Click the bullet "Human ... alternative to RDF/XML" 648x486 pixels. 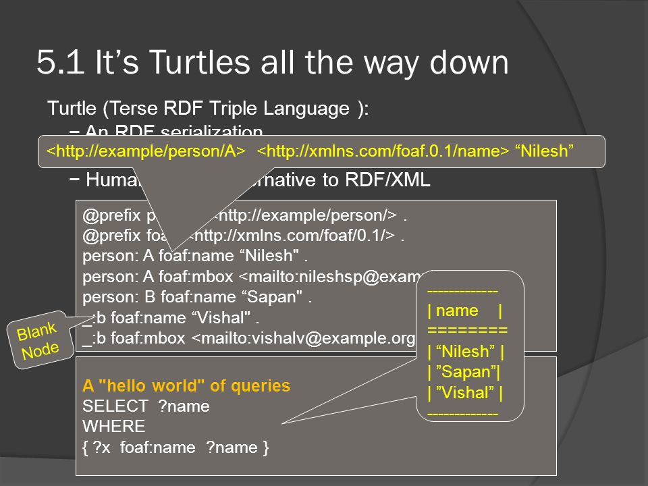tap(250, 180)
